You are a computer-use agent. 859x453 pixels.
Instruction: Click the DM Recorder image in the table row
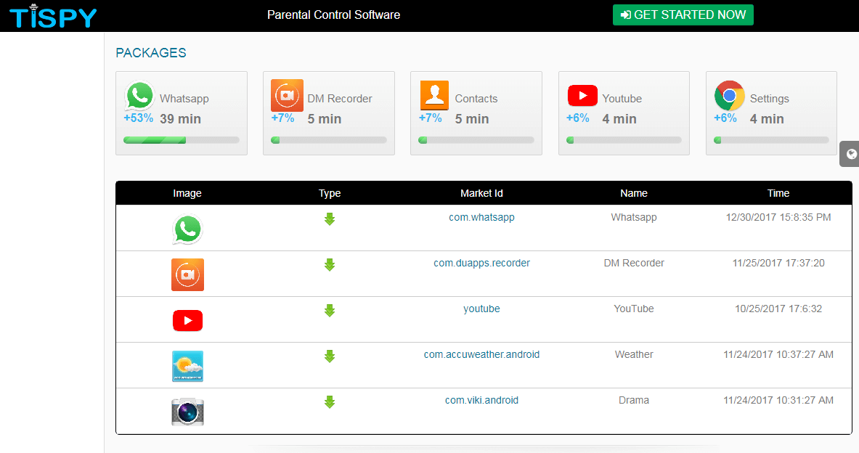point(187,274)
